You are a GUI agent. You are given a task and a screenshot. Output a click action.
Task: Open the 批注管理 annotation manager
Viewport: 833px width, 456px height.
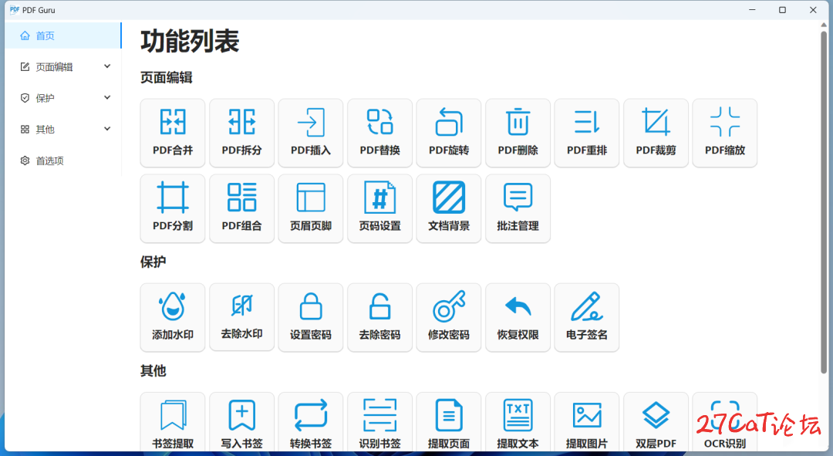(518, 208)
